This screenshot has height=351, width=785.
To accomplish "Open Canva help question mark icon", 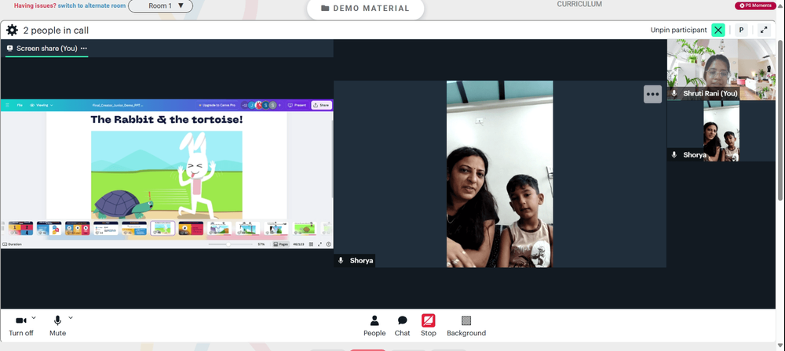I will click(329, 244).
